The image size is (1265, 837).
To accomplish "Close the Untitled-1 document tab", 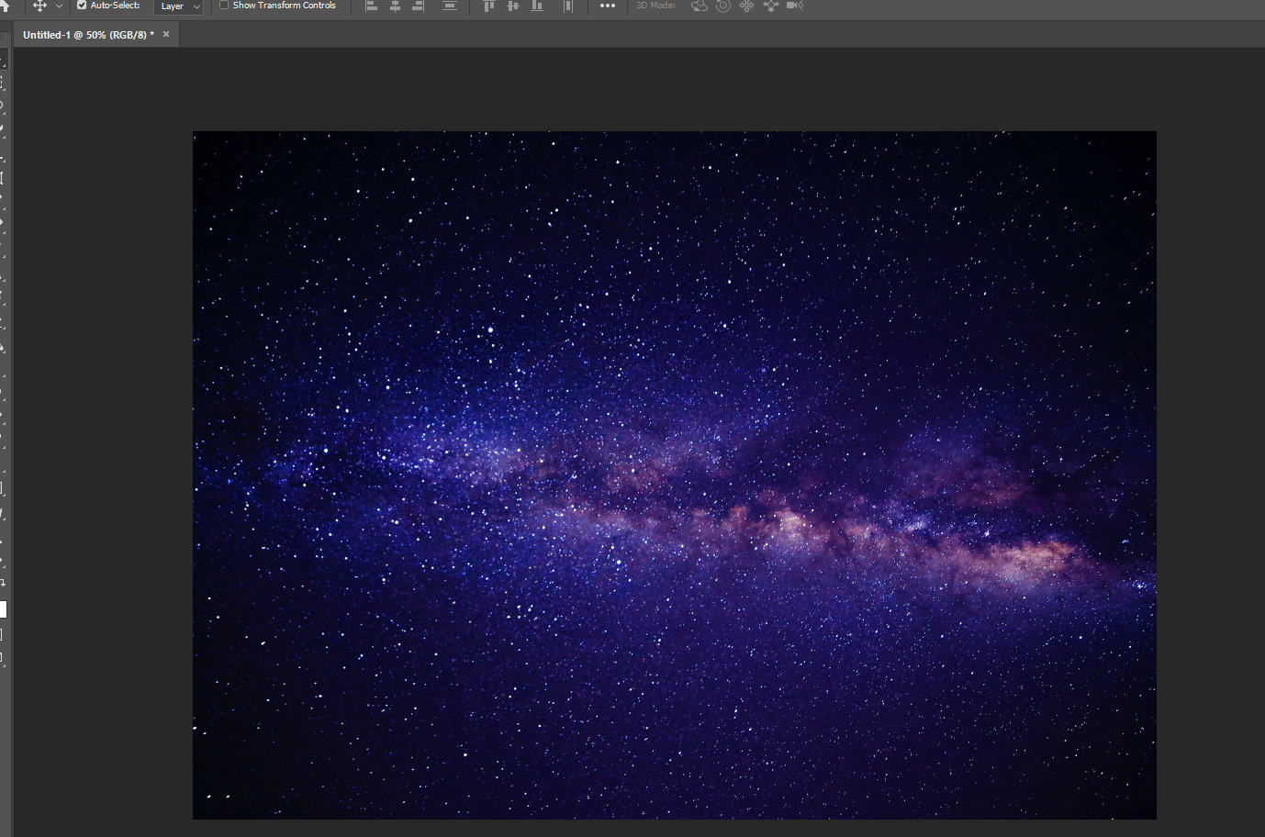I will click(166, 34).
